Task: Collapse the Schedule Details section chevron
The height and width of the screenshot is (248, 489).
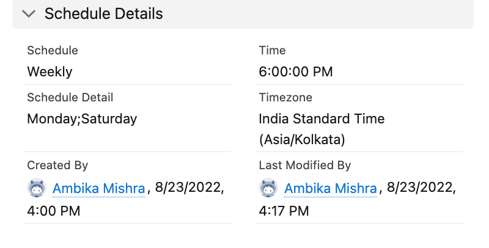Action: pyautogui.click(x=29, y=13)
